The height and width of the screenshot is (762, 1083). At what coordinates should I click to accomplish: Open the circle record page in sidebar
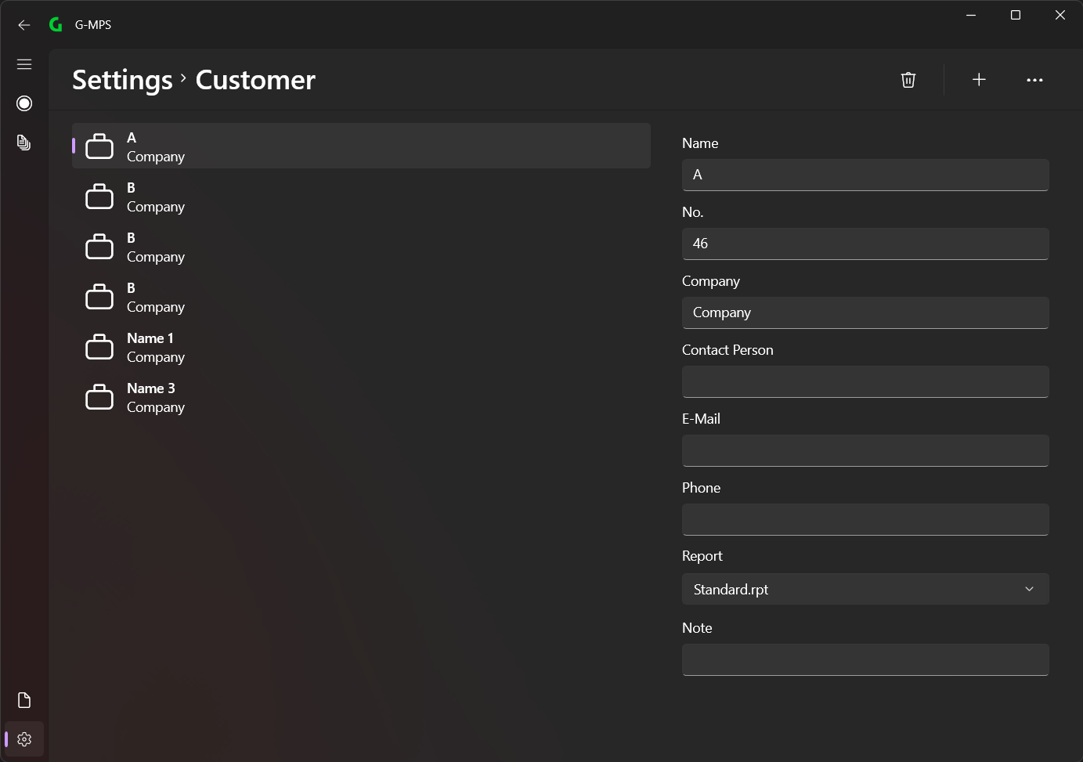tap(24, 103)
